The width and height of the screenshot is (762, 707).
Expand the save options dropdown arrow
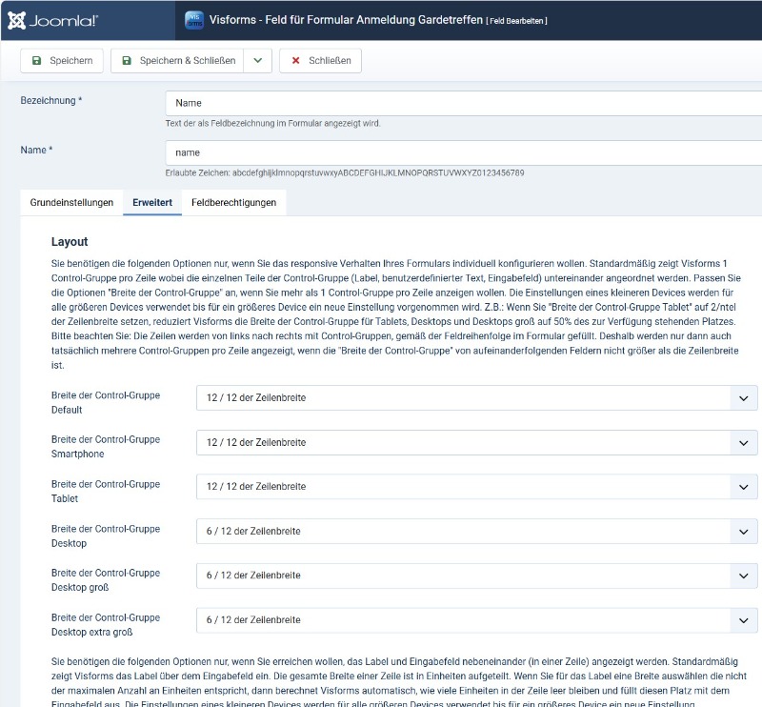(x=257, y=61)
